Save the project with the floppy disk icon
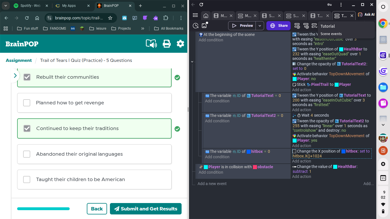The width and height of the screenshot is (390, 219). click(204, 26)
